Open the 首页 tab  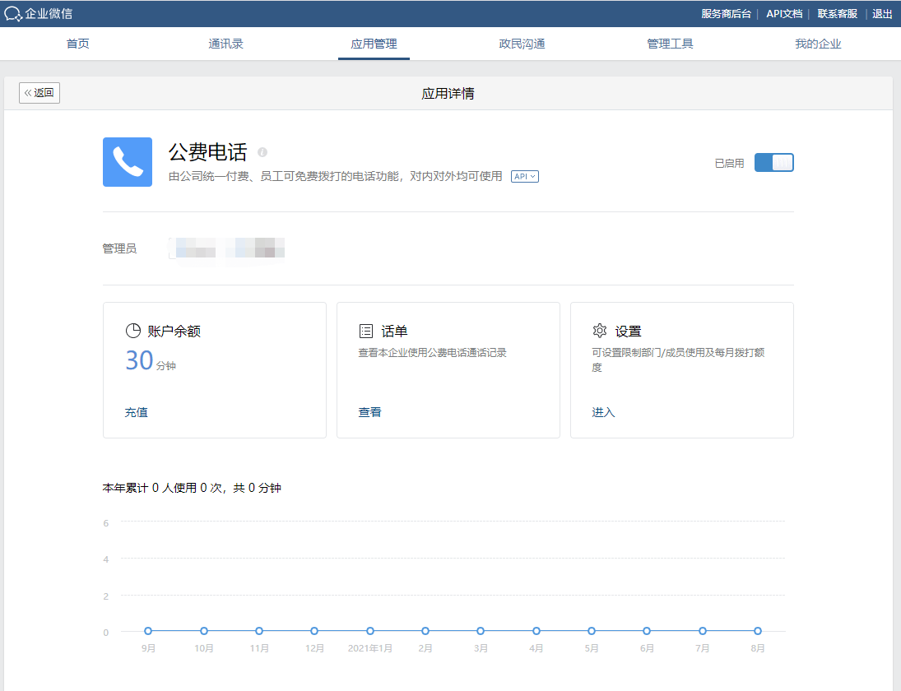tap(77, 44)
